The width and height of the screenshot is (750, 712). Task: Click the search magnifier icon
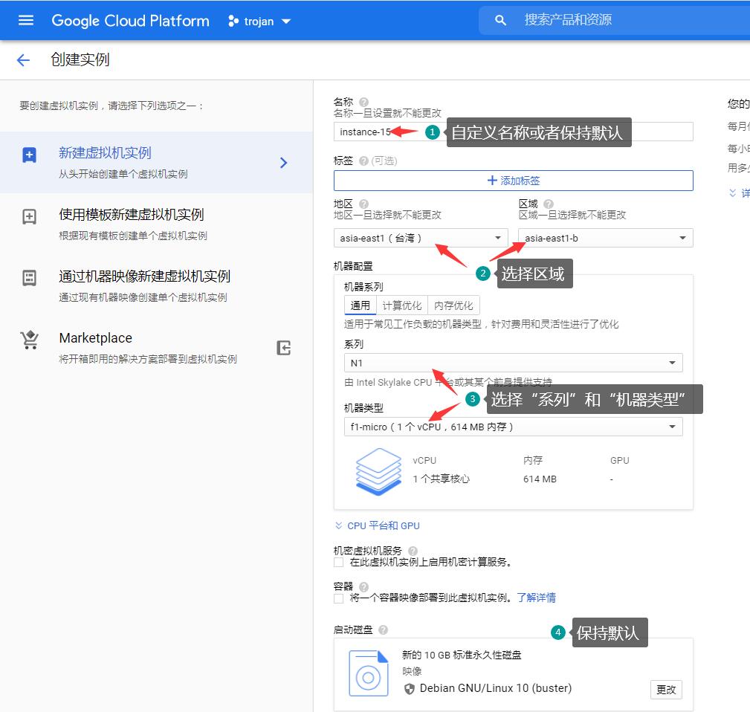pyautogui.click(x=500, y=20)
